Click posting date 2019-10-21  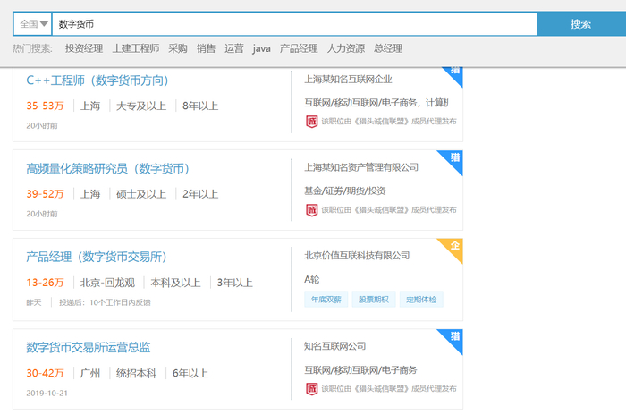point(47,393)
